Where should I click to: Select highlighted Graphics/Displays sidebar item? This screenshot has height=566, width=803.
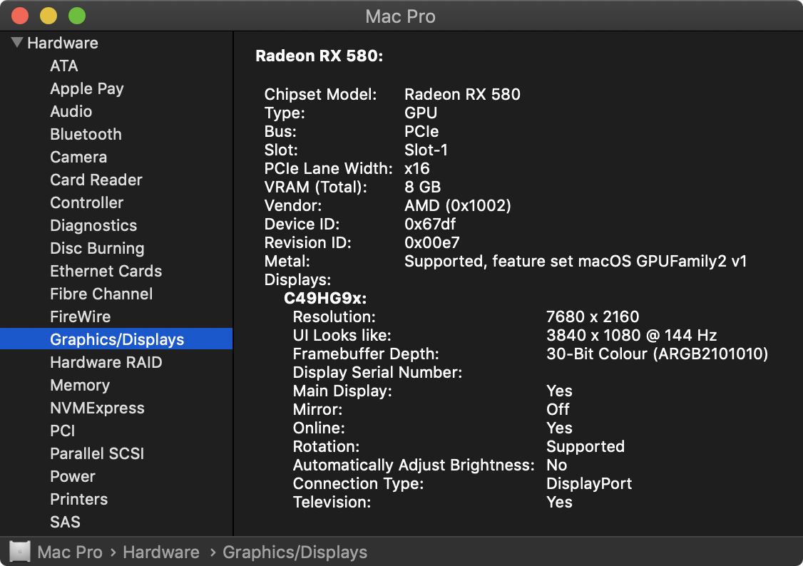pyautogui.click(x=116, y=339)
